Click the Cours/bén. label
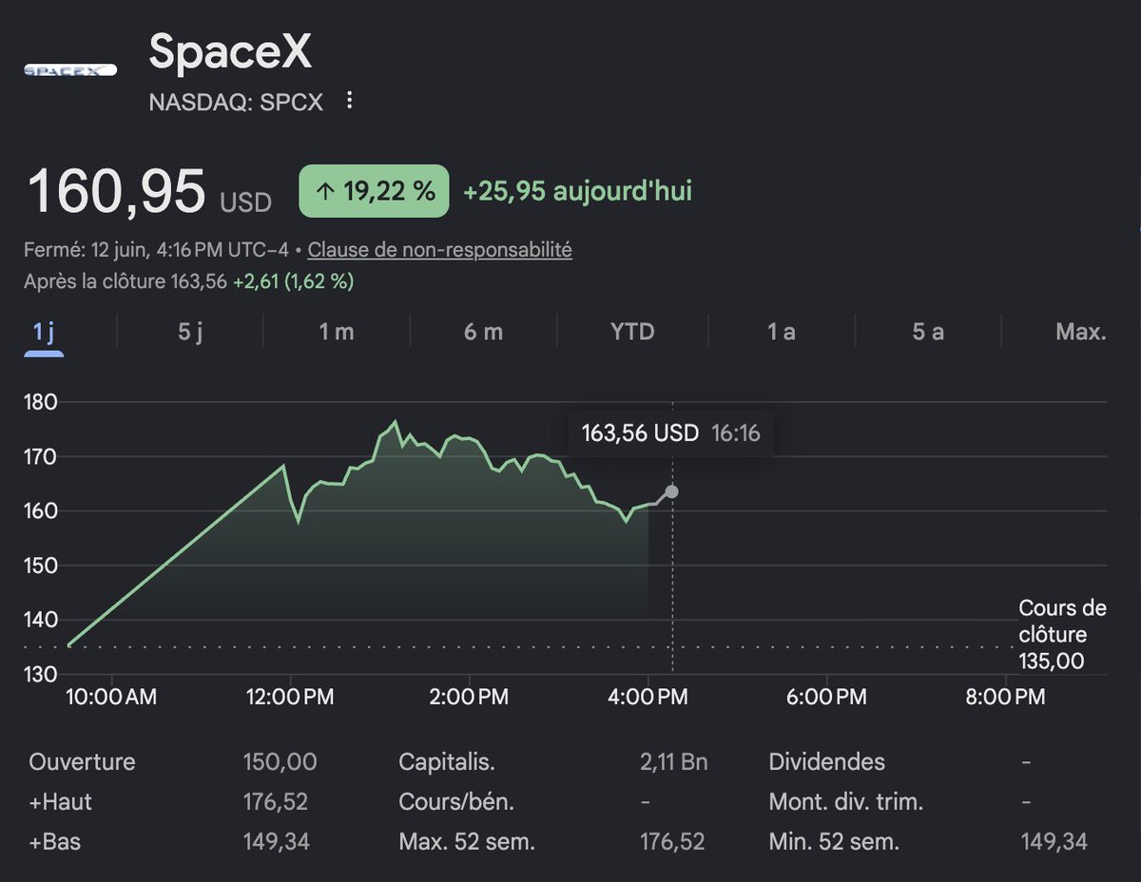The height and width of the screenshot is (882, 1141). point(456,801)
